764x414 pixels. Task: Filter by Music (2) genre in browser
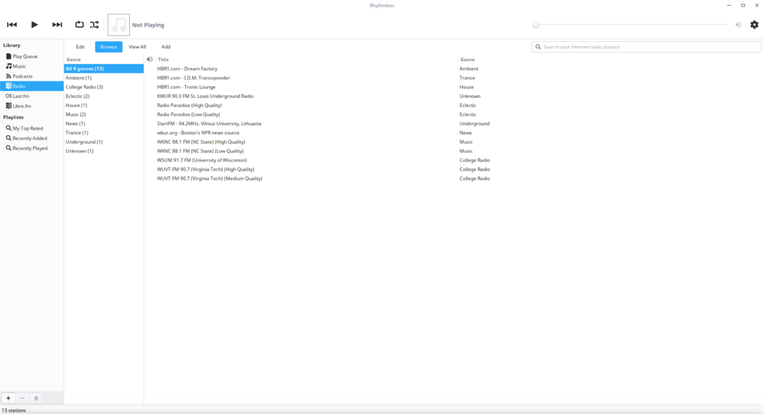(x=104, y=114)
